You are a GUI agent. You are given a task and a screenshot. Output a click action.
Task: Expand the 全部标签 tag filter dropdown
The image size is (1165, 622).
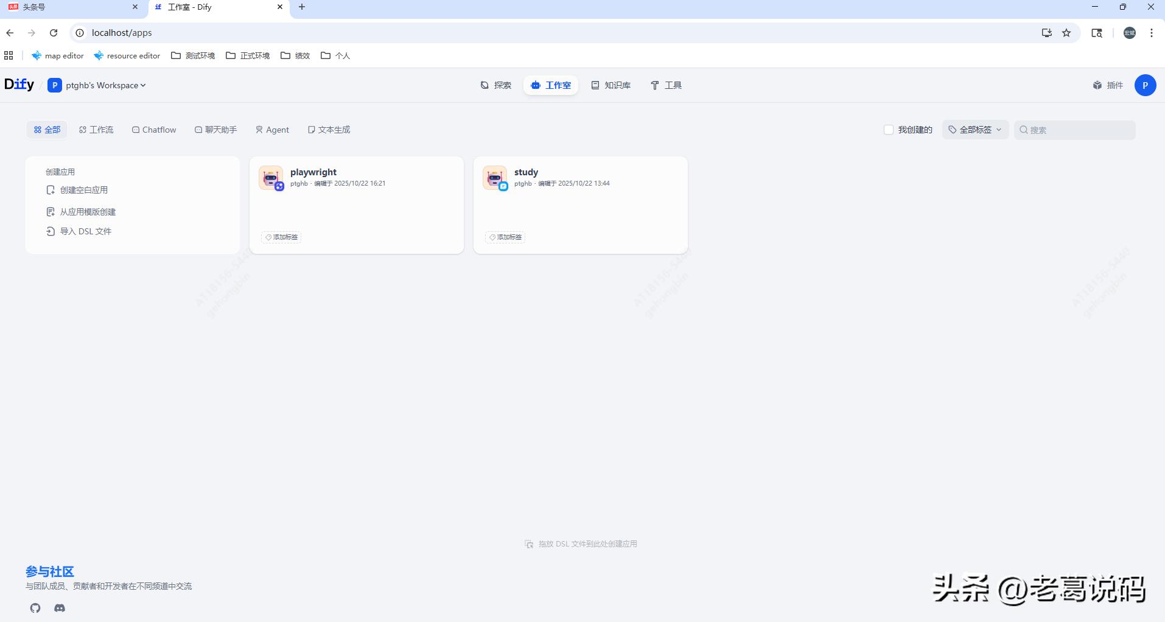(x=975, y=130)
